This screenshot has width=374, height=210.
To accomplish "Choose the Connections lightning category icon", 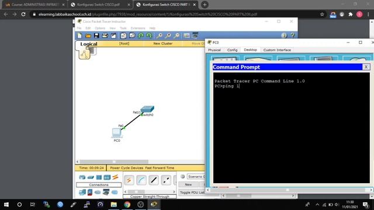I will 115,177.
